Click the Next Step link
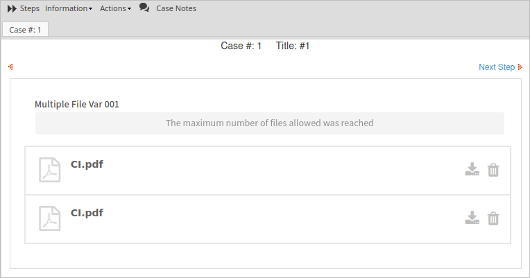Image resolution: width=530 pixels, height=278 pixels. (497, 67)
